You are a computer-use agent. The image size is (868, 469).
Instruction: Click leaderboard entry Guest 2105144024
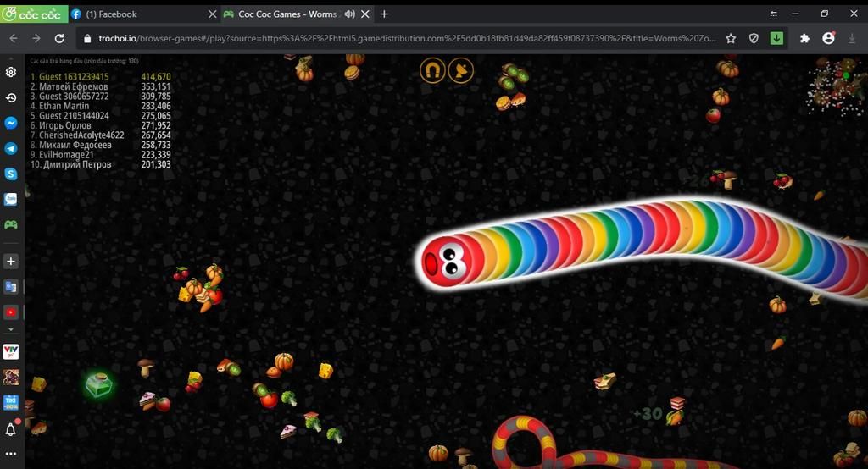click(70, 116)
